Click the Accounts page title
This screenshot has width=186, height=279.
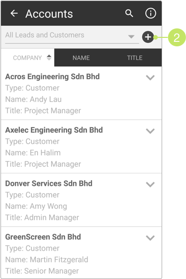[x=49, y=14]
